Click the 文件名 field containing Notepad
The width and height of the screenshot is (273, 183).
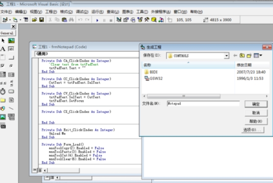[203, 104]
